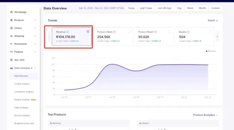Viewport: 234px width, 130px height.
Task: Switch to the Month view
Action: click(202, 8)
